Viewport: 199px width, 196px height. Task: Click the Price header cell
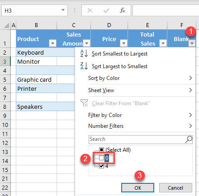[x=109, y=38]
